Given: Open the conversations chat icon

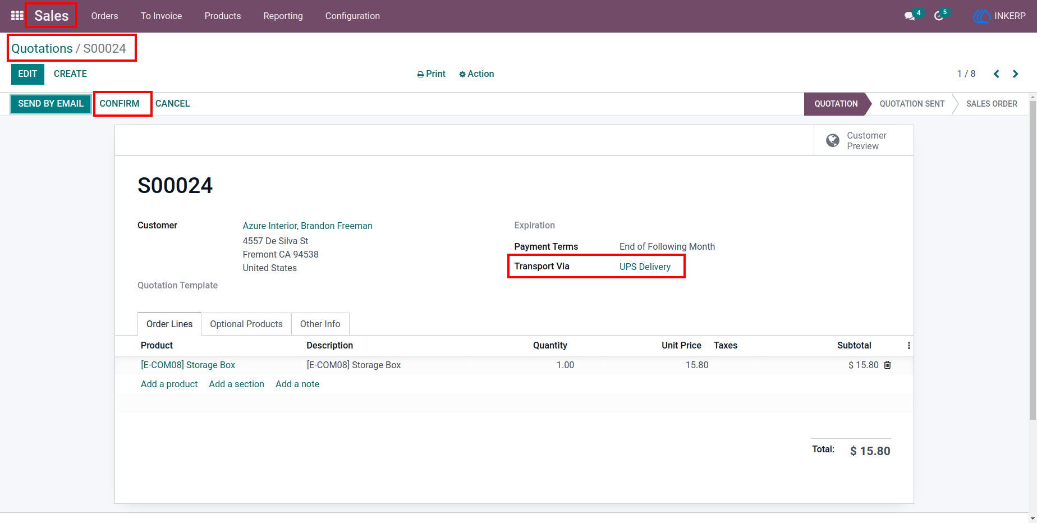Looking at the screenshot, I should (x=910, y=16).
